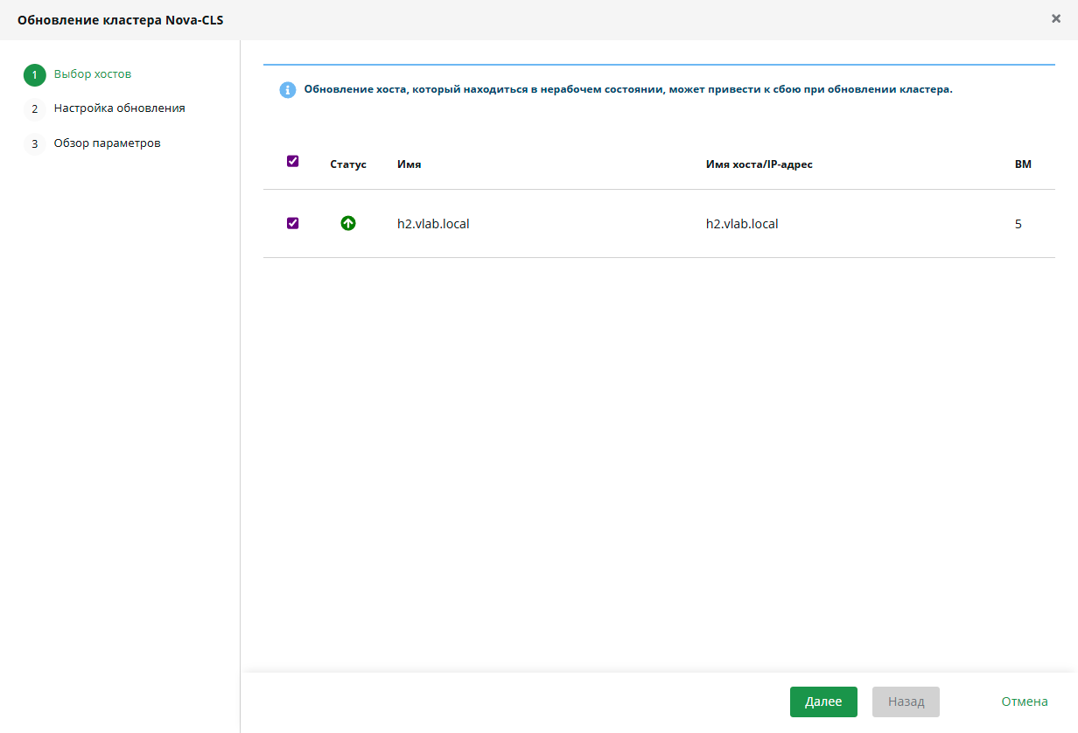Toggle the select-all hosts checkbox in header
The height and width of the screenshot is (733, 1078).
point(293,161)
